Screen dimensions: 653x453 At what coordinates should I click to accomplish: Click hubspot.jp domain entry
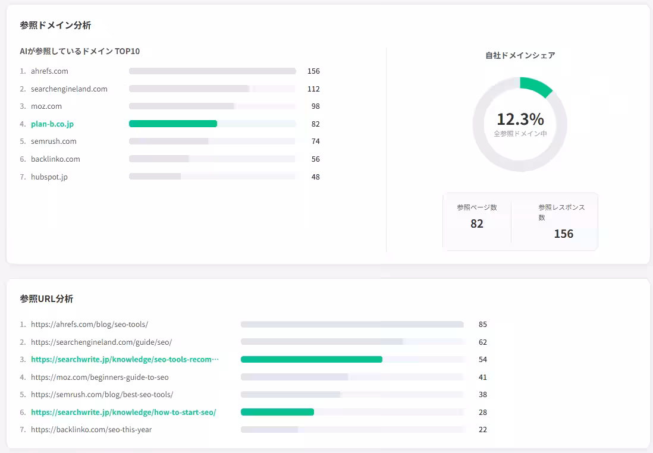tap(49, 177)
